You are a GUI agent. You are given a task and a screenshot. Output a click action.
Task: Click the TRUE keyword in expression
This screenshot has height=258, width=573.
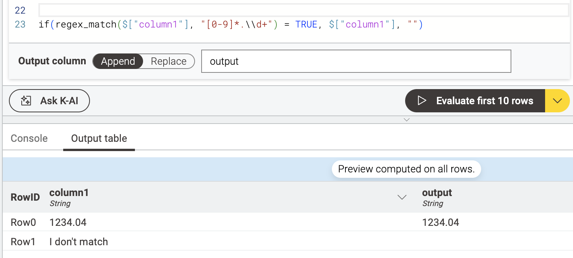[x=306, y=24]
